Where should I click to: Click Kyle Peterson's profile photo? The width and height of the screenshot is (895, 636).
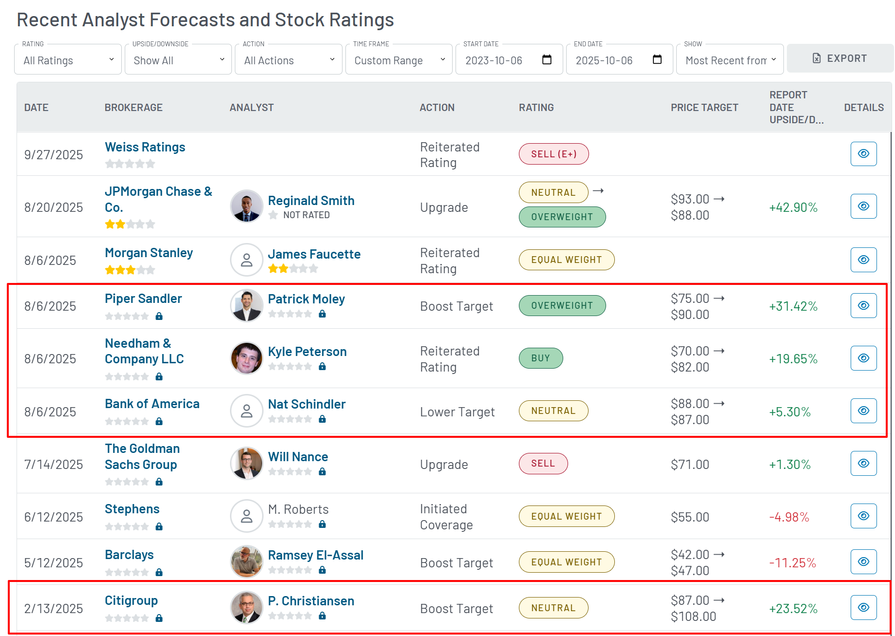point(247,358)
